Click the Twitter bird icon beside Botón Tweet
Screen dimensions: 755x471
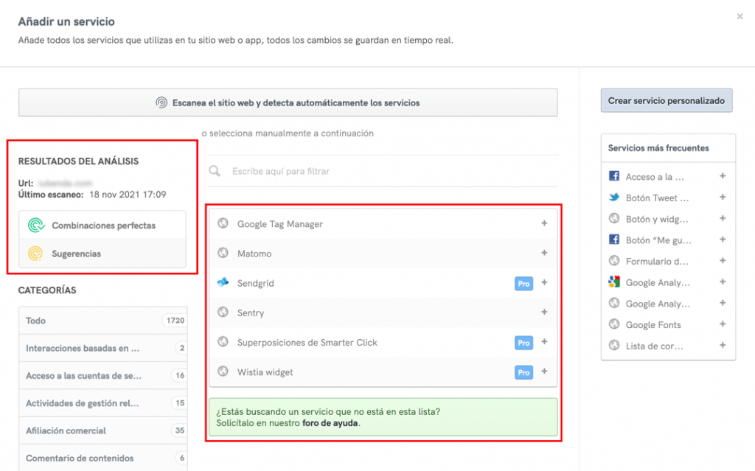tap(613, 197)
